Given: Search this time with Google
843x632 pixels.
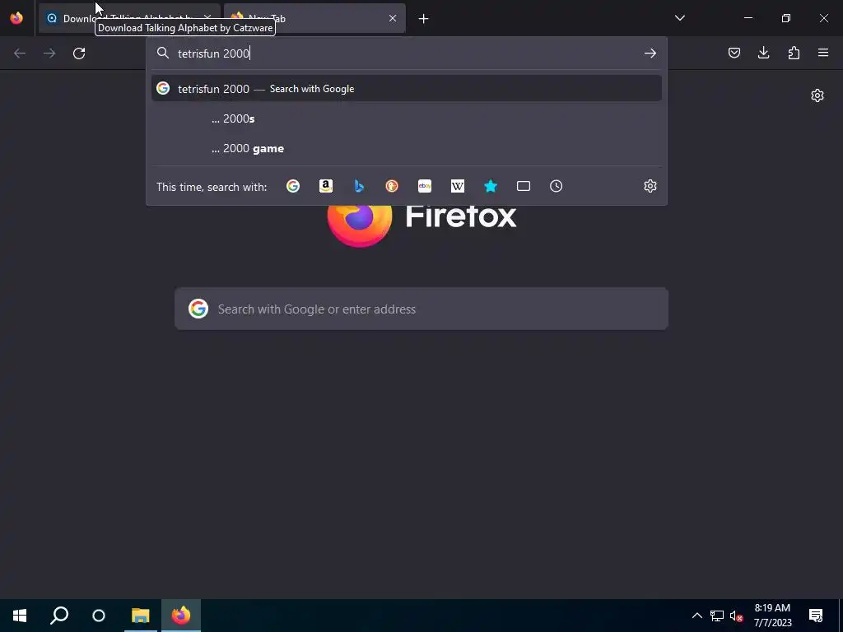Looking at the screenshot, I should pyautogui.click(x=293, y=186).
